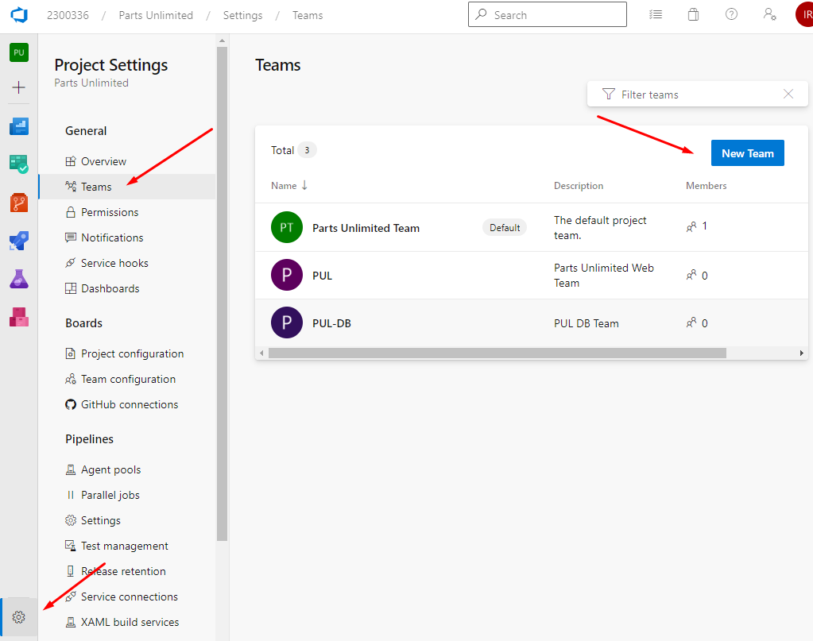Click scroll-left arrow of teams table
Screen dimensions: 813x641
click(261, 353)
